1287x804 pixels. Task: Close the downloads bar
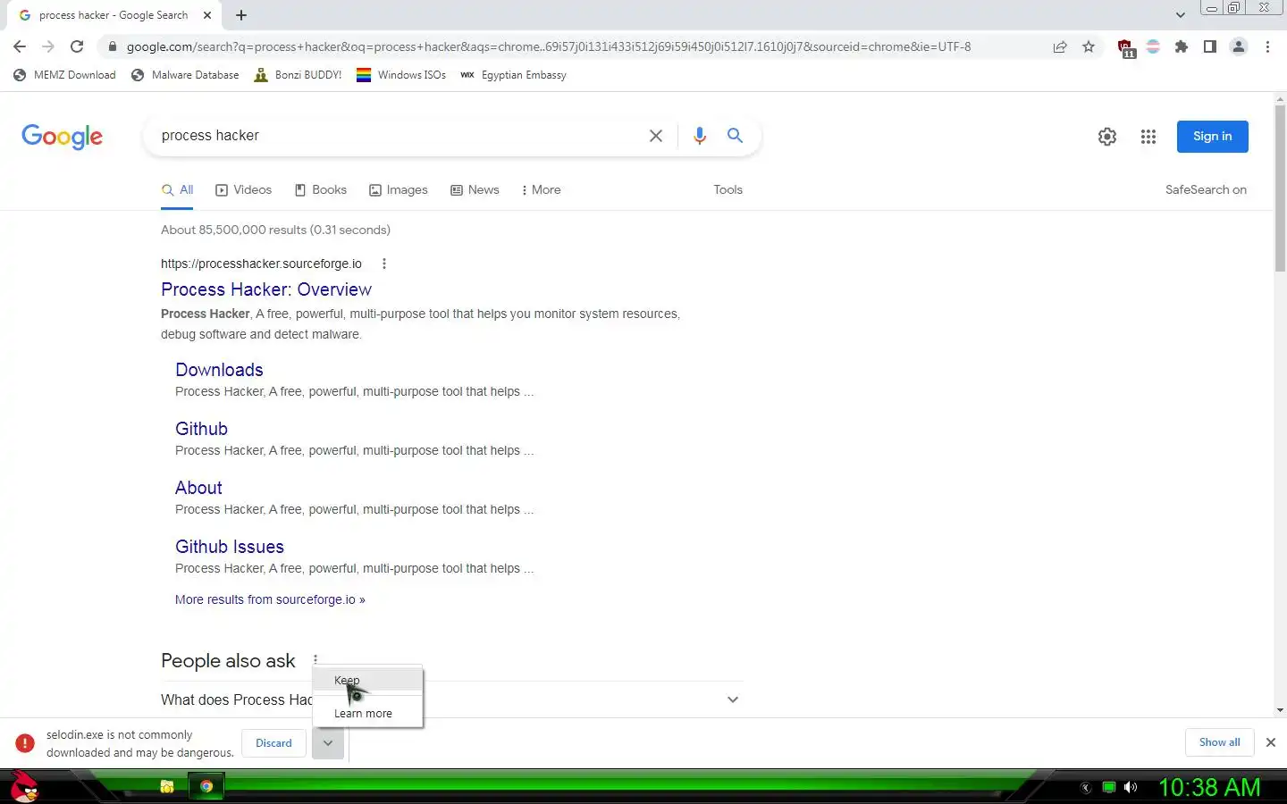1270,742
